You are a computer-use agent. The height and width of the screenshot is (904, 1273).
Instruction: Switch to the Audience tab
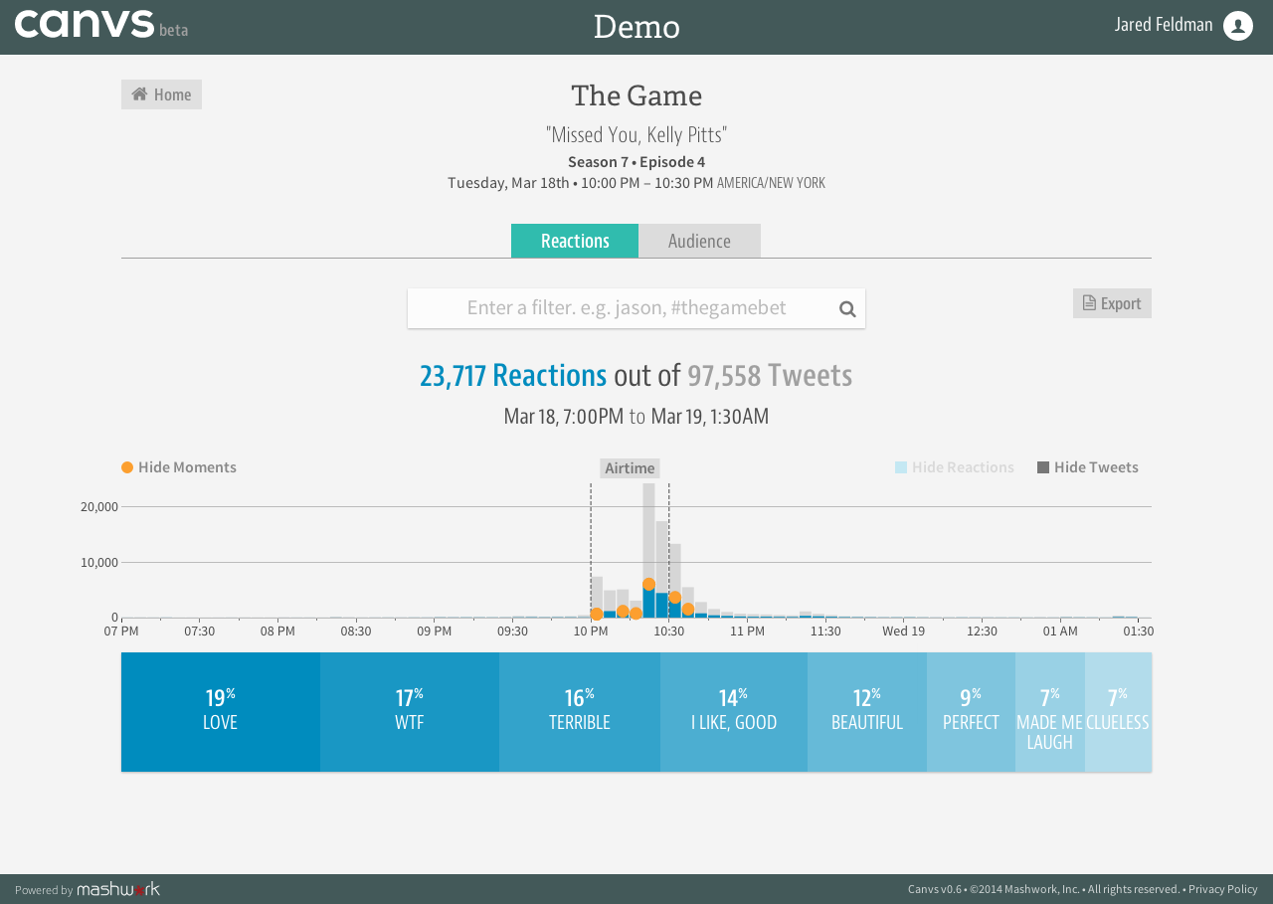click(x=699, y=241)
